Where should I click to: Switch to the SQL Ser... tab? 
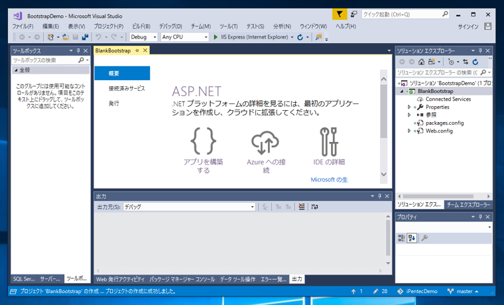coord(24,278)
